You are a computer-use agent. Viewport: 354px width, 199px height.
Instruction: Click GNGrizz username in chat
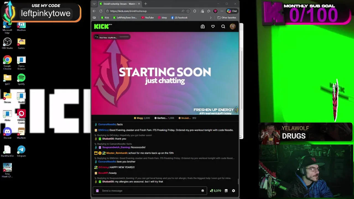point(103,130)
